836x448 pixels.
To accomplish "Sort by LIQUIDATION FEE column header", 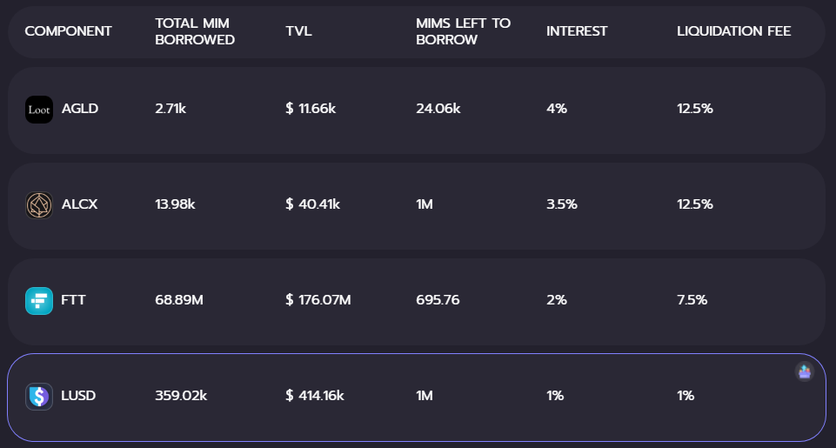I will point(734,31).
